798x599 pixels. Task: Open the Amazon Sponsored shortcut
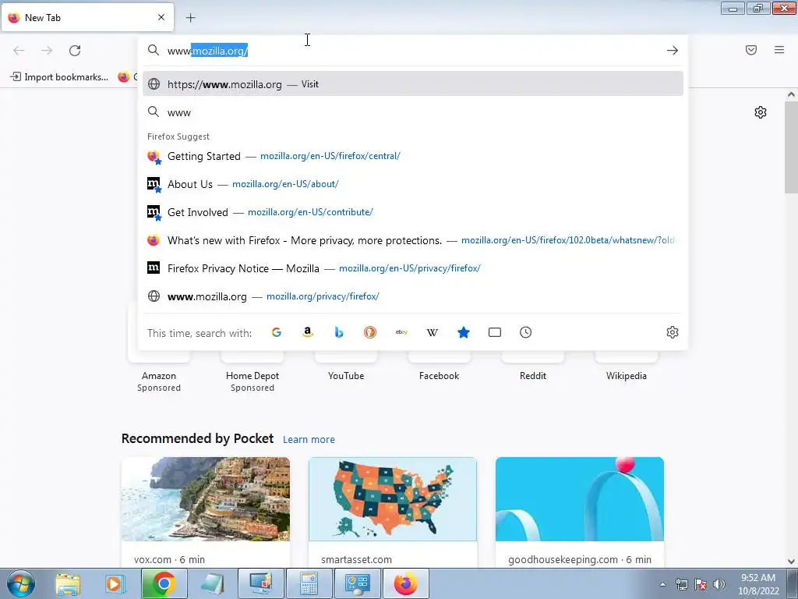coord(159,376)
